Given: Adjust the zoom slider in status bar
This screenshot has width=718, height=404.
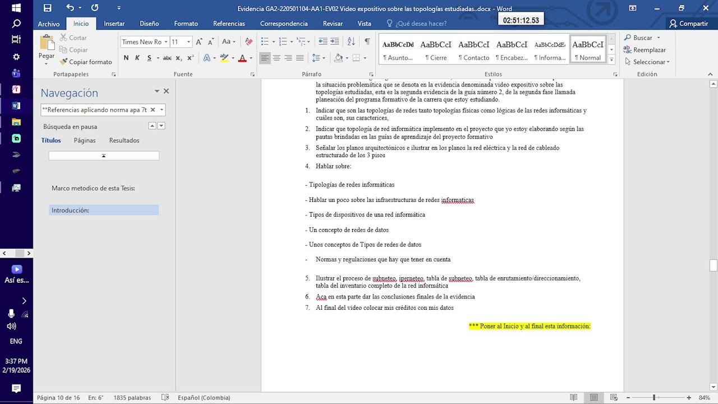Looking at the screenshot, I should 653,397.
